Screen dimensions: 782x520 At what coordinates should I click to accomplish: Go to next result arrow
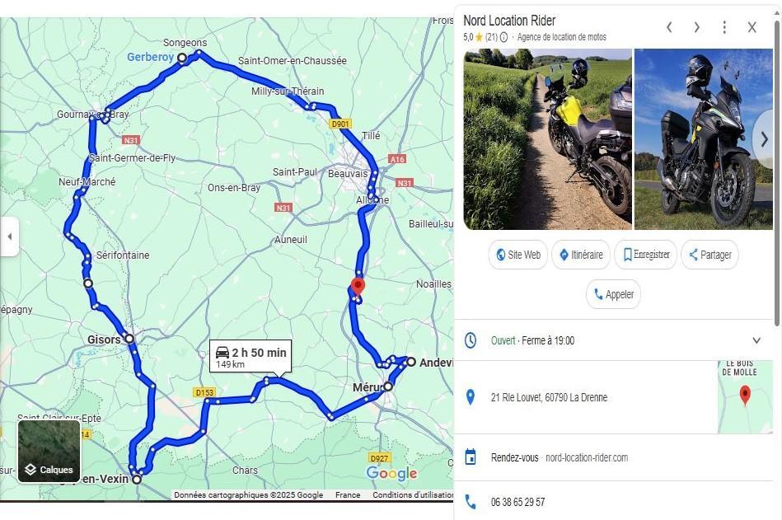coord(697,27)
